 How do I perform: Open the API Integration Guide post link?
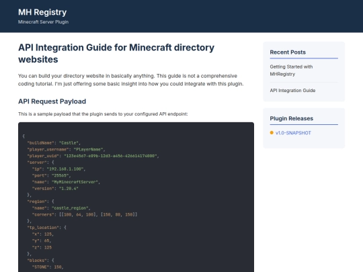pos(292,91)
